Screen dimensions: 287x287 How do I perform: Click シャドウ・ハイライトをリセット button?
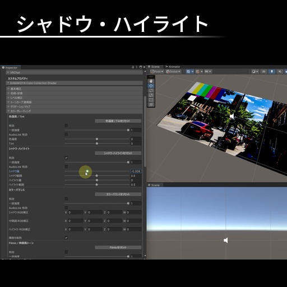(118, 153)
